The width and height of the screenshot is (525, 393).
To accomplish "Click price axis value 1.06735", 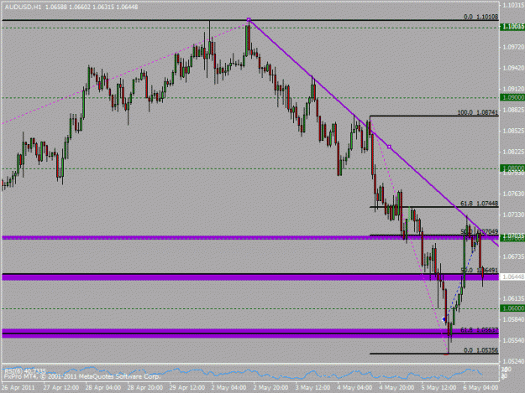I will (x=513, y=256).
